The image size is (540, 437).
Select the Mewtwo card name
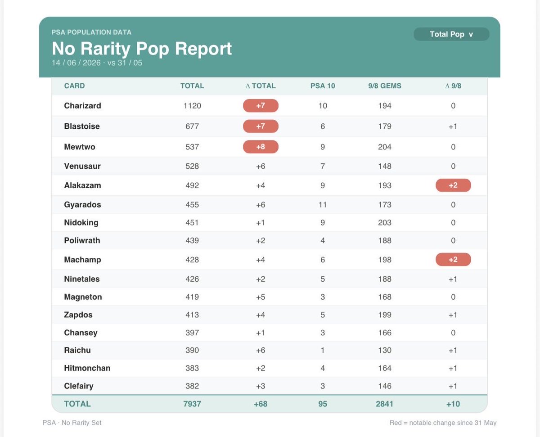(x=80, y=147)
